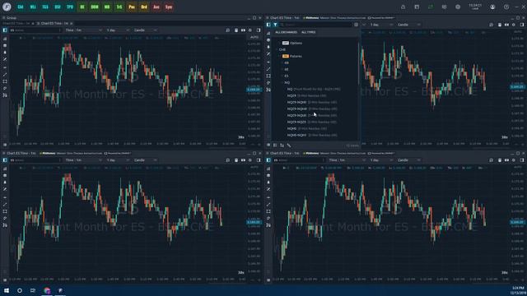
Task: Select the trend line tool in bottom-left chart sidebar
Action: point(5,205)
